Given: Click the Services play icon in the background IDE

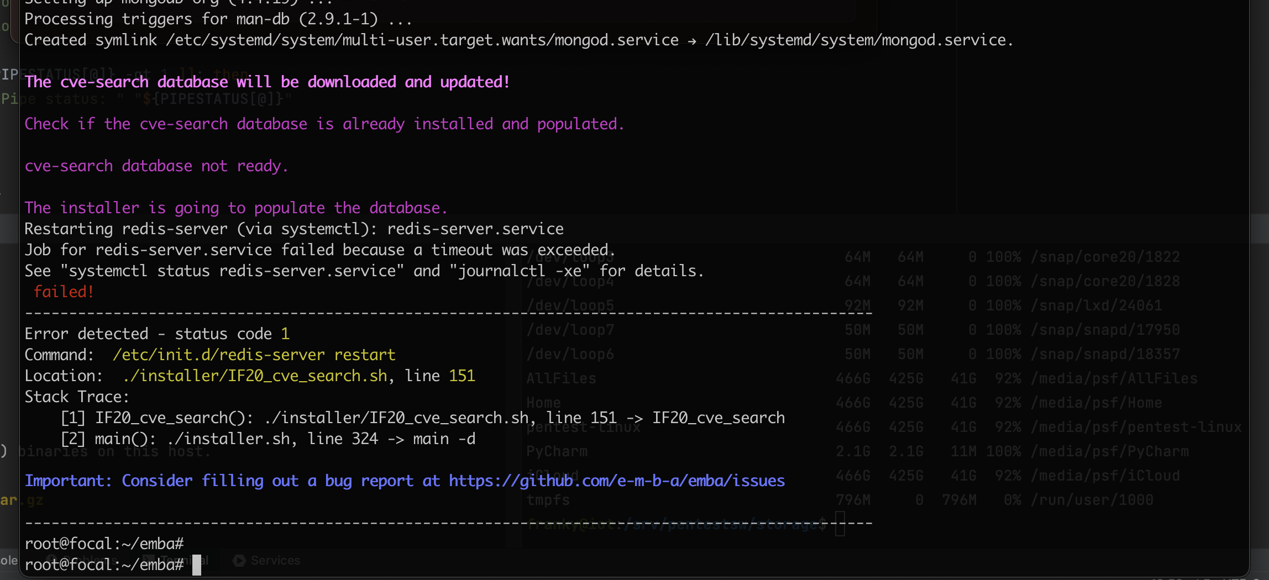Looking at the screenshot, I should pyautogui.click(x=239, y=560).
